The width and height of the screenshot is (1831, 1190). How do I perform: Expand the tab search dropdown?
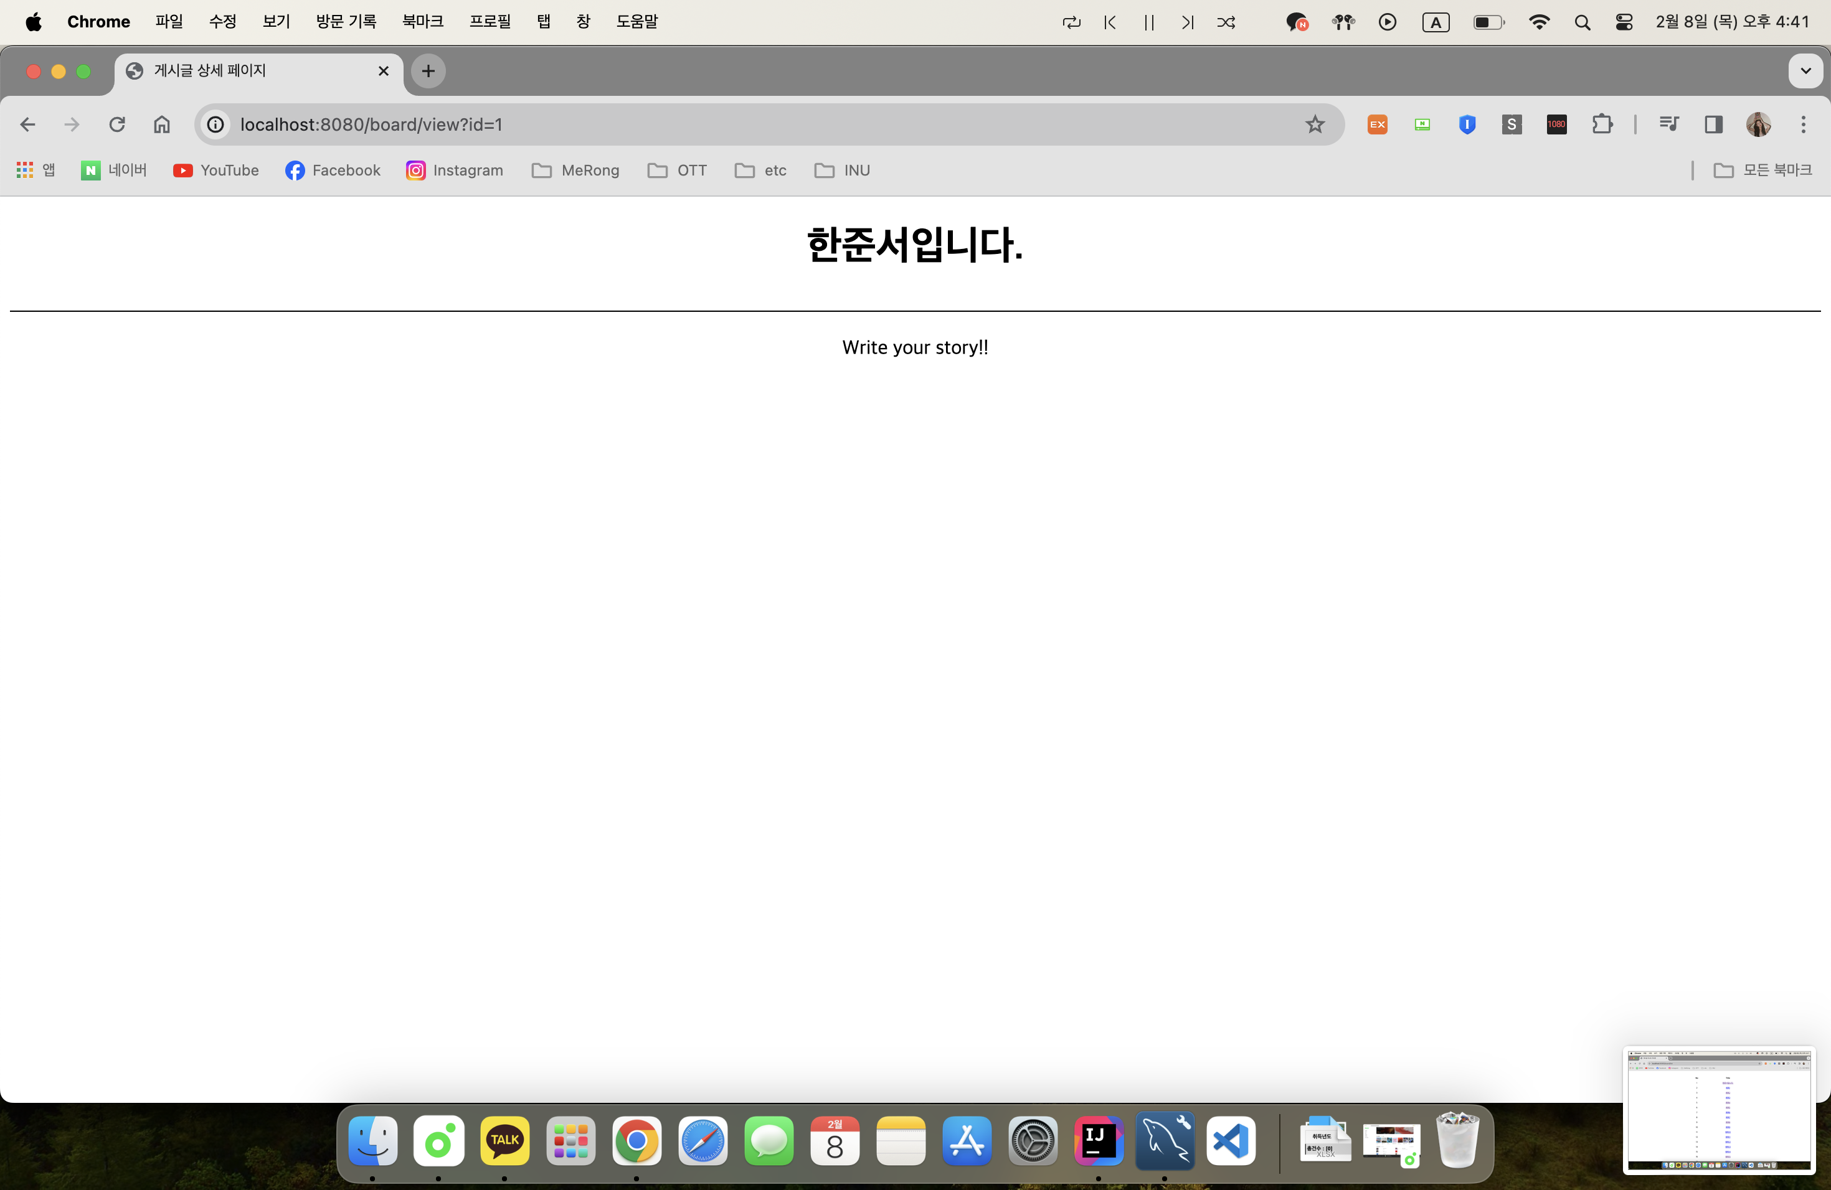click(x=1805, y=71)
